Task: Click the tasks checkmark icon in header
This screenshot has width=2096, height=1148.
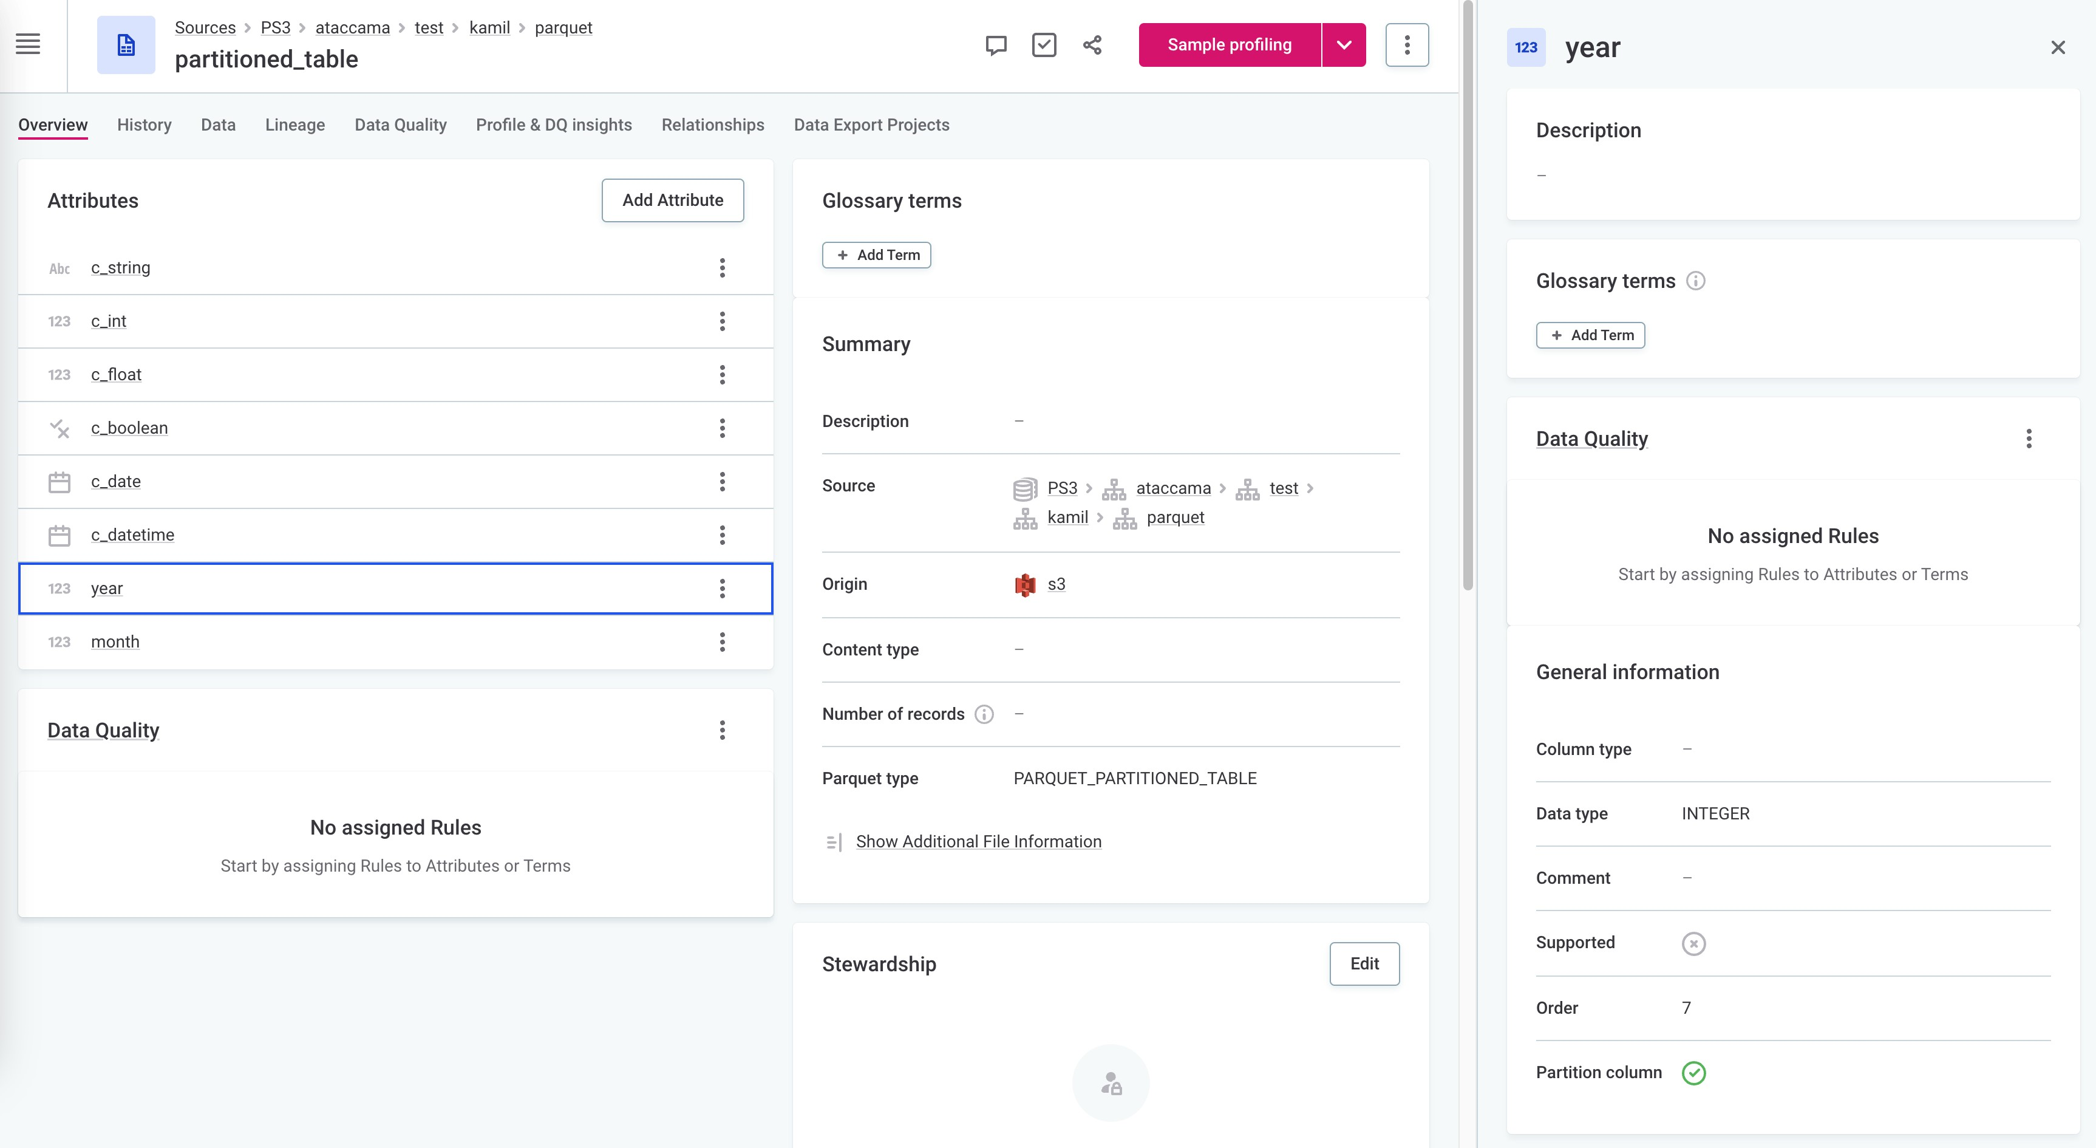Action: click(1043, 45)
